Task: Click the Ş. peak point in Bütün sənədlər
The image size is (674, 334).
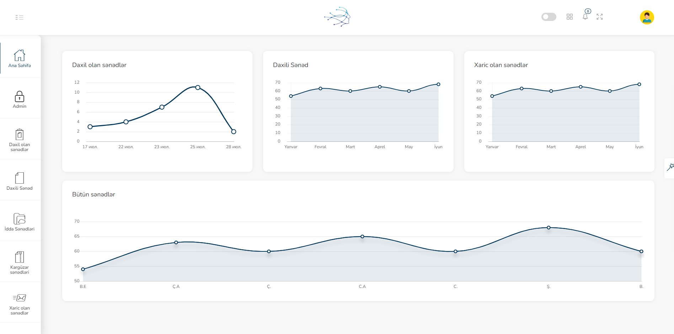Action: 549,228
